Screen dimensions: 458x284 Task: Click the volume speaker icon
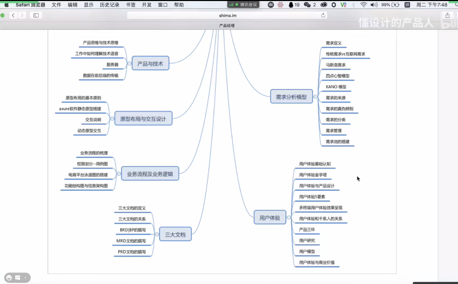click(374, 5)
